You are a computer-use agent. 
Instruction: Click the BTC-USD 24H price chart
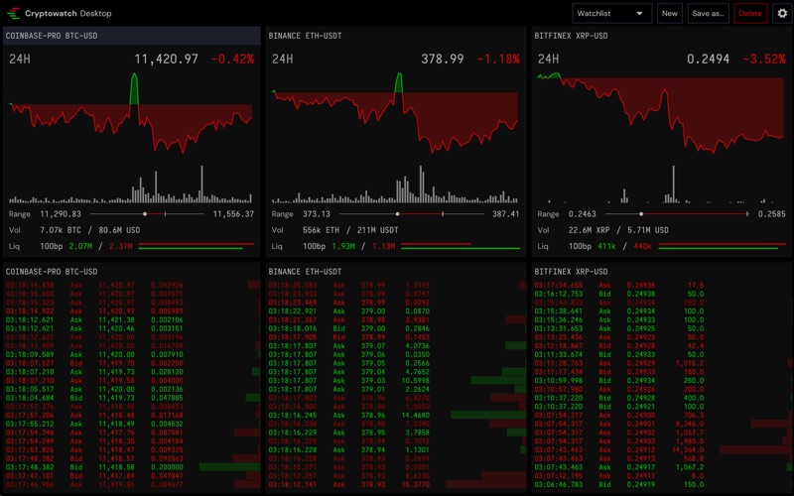(x=131, y=113)
